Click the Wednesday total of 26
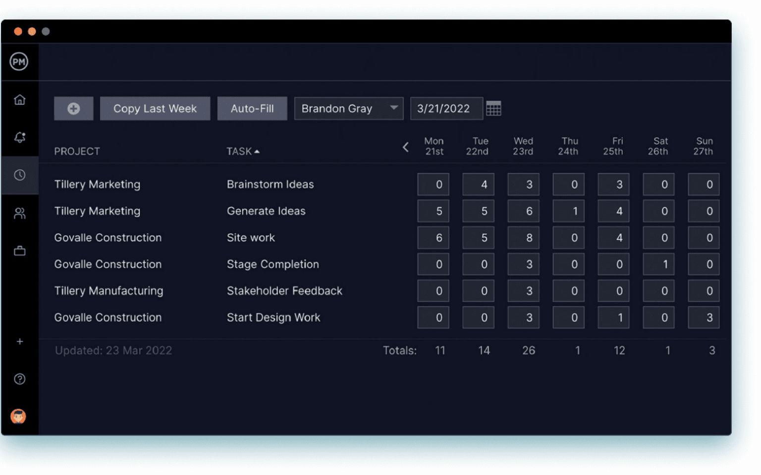The width and height of the screenshot is (761, 475). pos(529,351)
